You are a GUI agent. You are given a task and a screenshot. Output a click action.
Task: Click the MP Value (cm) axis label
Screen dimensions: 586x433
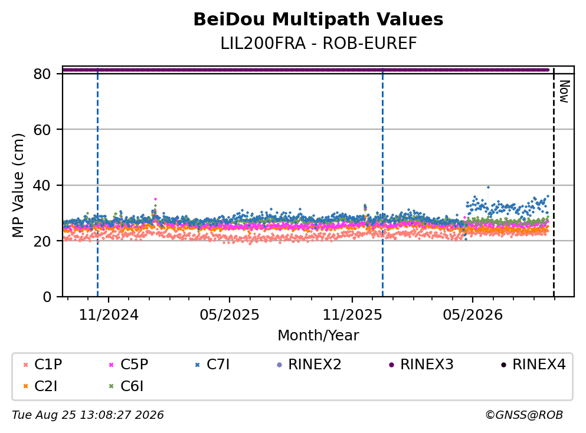coord(18,186)
